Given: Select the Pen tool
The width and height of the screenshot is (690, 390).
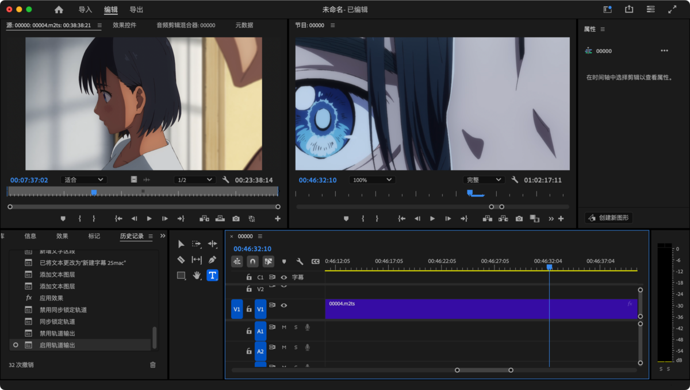Looking at the screenshot, I should tap(212, 260).
